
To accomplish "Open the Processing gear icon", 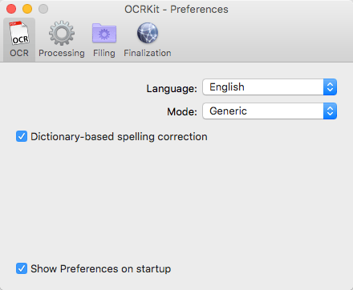I will [62, 33].
